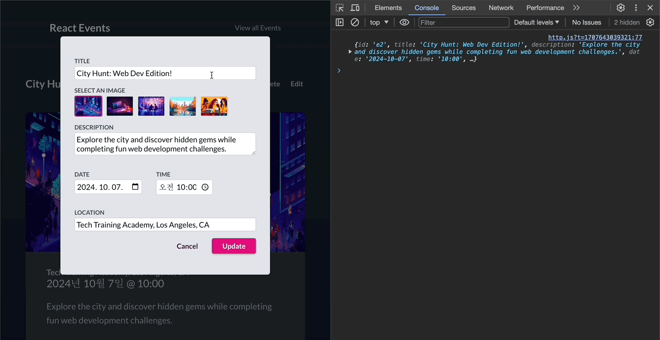Switch to the Network tab
This screenshot has width=660, height=340.
[x=501, y=8]
